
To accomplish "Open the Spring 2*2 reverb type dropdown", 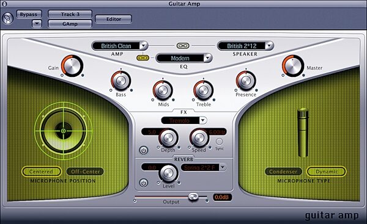I will point(204,167).
